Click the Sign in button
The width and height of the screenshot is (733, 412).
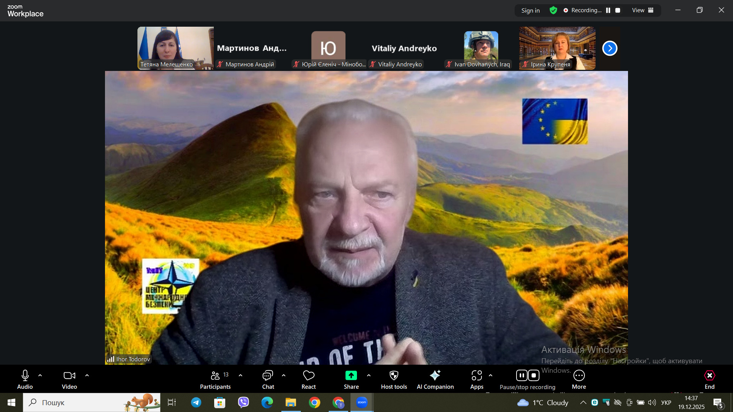point(530,10)
